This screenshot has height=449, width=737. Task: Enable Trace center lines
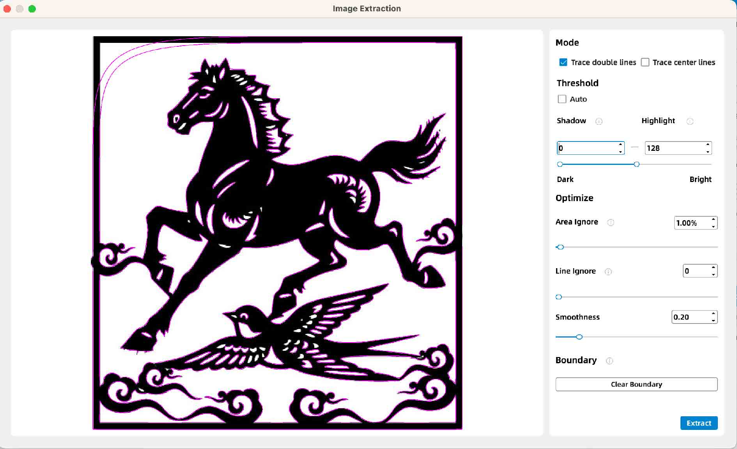pos(645,62)
